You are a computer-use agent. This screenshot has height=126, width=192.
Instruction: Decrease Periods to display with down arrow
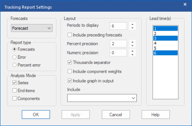(133, 28)
